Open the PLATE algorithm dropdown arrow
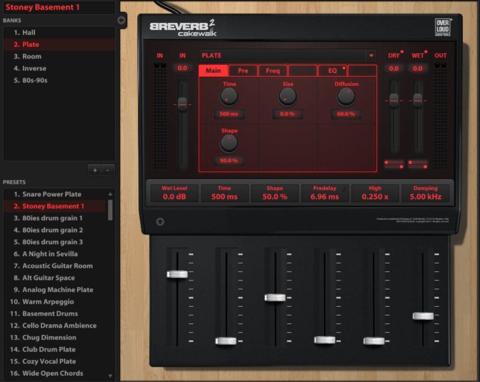 coord(371,56)
